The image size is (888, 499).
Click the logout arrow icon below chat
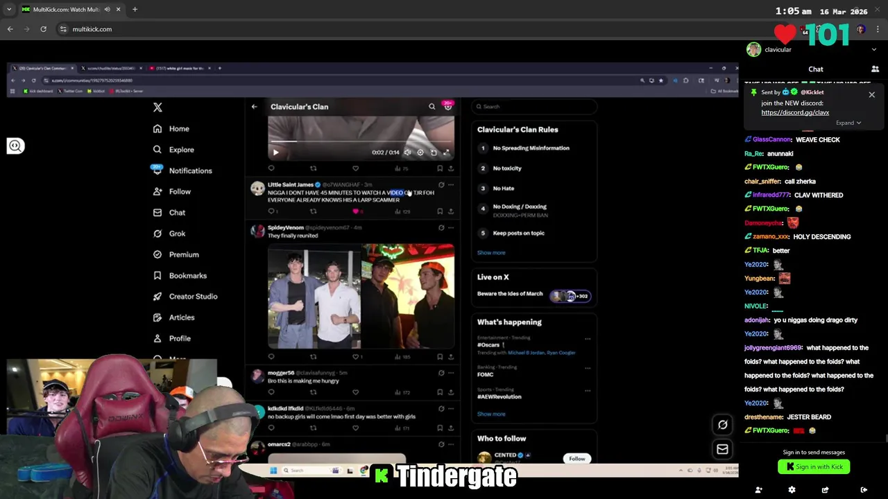click(x=864, y=490)
